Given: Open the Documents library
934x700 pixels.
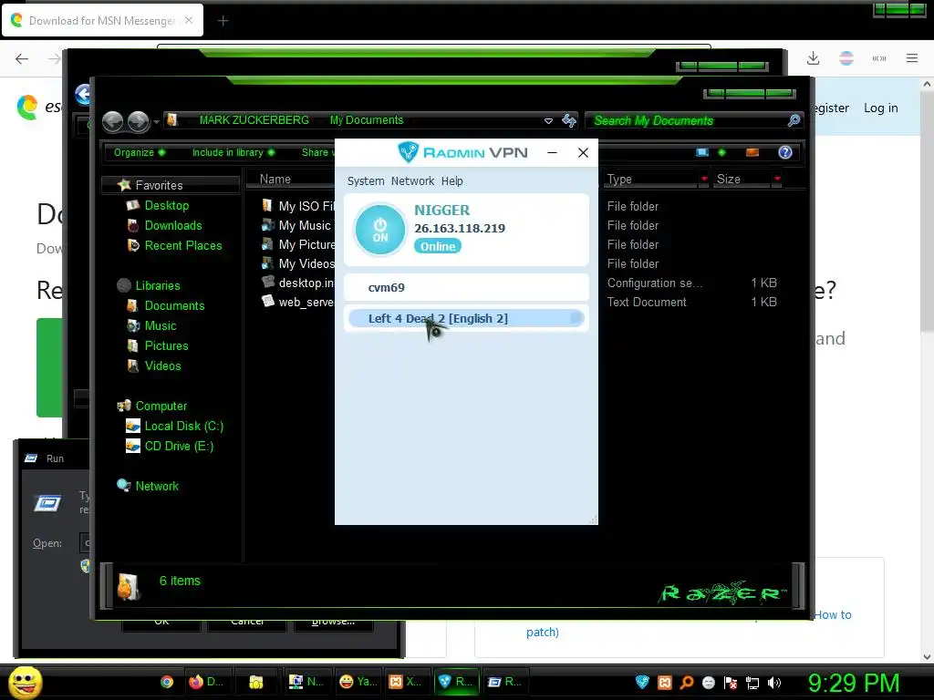Looking at the screenshot, I should [x=174, y=305].
